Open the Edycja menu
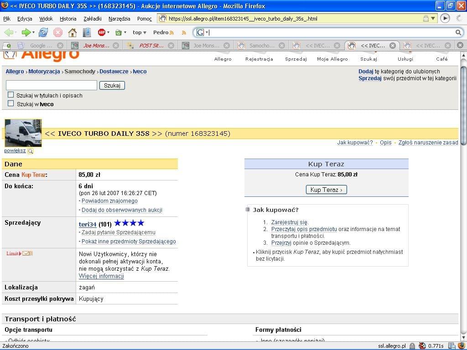 pyautogui.click(x=25, y=19)
